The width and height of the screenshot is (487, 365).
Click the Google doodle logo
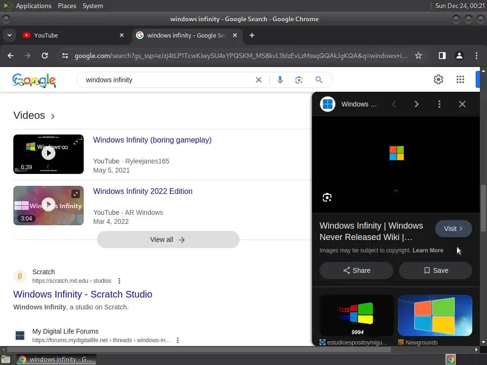(x=34, y=80)
